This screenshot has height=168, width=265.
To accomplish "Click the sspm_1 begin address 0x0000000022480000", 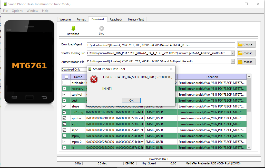I will click(x=100, y=136).
